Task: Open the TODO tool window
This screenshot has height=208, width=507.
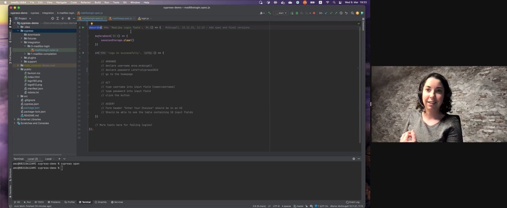Action: click(39, 202)
